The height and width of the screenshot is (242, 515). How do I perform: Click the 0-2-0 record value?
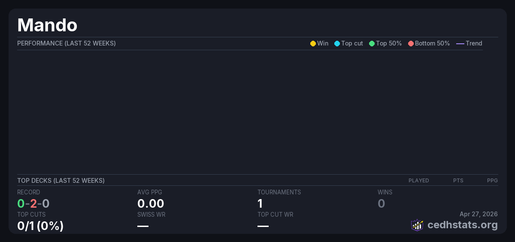coord(33,203)
